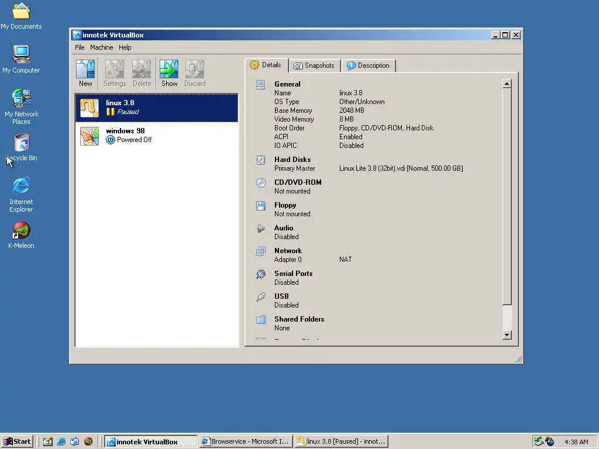Click the CD/DVD-ROM disc icon

pyautogui.click(x=260, y=183)
